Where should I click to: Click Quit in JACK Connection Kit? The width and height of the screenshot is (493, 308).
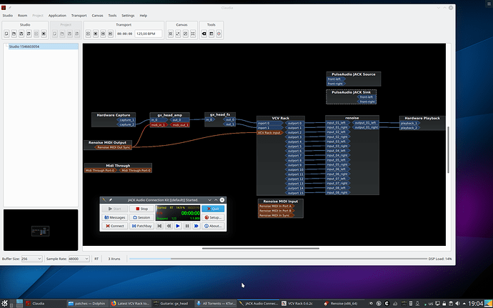coord(213,209)
